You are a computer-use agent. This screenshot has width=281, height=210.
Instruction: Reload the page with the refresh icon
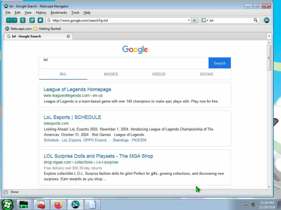coord(23,20)
